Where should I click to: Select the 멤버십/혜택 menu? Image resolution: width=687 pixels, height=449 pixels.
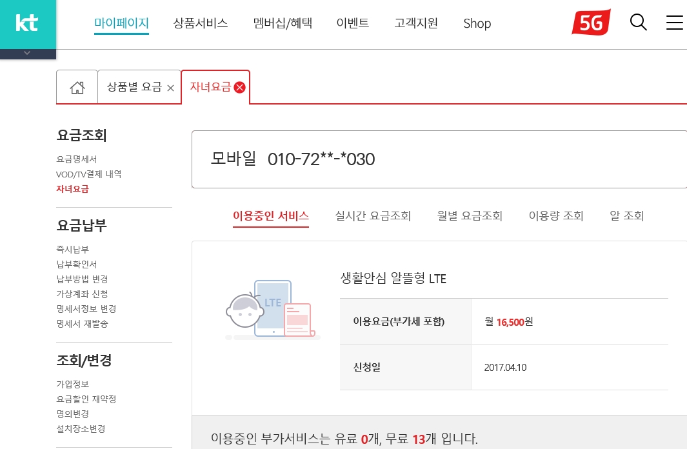(283, 23)
